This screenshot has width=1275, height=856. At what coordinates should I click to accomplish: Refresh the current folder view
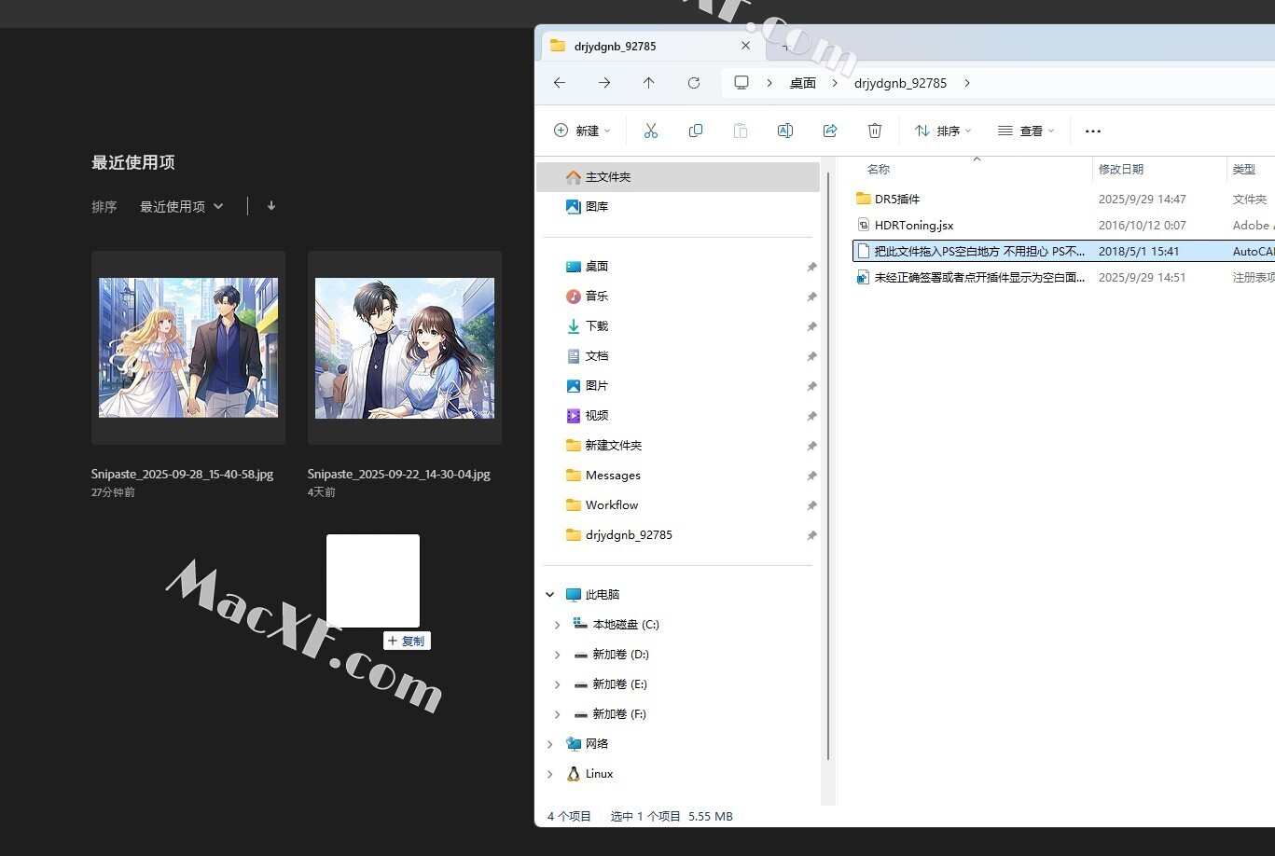point(694,83)
